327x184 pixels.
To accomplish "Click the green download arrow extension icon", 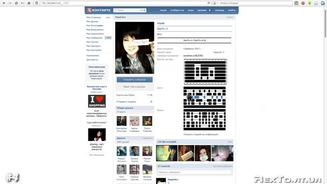I will (x=310, y=3).
